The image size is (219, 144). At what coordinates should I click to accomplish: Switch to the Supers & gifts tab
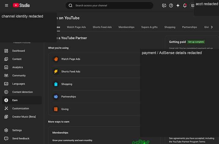pyautogui.click(x=149, y=27)
